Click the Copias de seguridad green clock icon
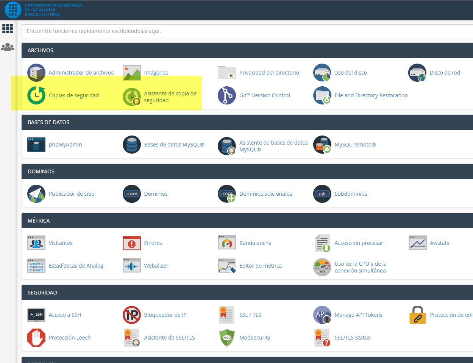The width and height of the screenshot is (473, 363). tap(36, 95)
